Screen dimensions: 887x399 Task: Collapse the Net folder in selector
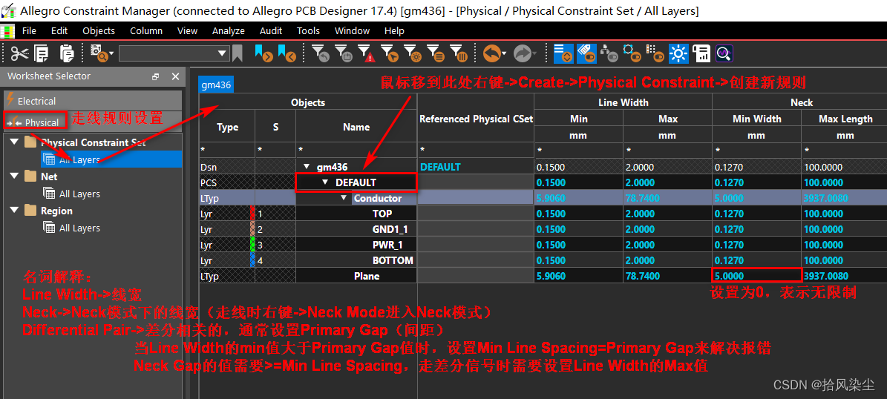[14, 177]
